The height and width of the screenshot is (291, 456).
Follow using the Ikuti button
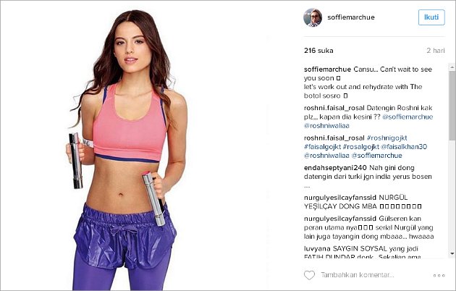[x=431, y=17]
